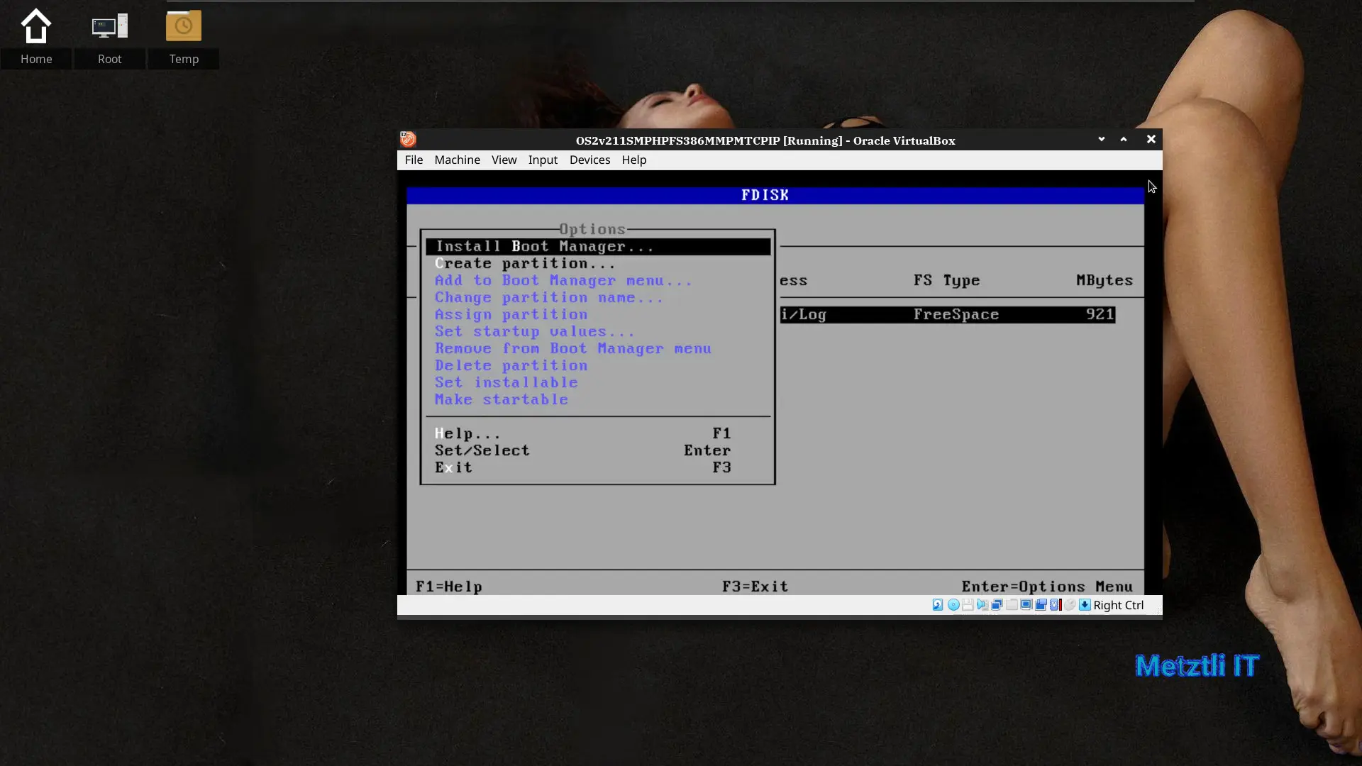Click Set installable entry
1362x766 pixels.
click(506, 382)
